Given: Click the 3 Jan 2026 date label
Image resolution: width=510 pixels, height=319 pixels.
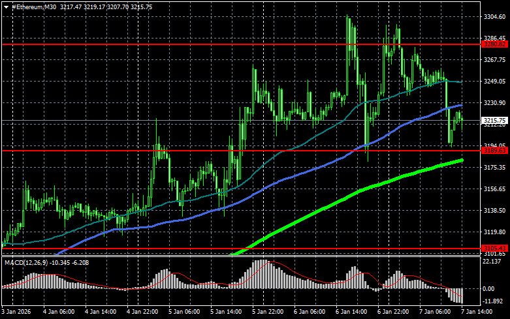Looking at the screenshot, I should (16, 312).
